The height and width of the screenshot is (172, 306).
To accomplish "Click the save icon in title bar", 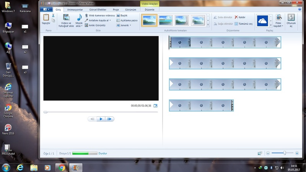I will (x=49, y=3).
